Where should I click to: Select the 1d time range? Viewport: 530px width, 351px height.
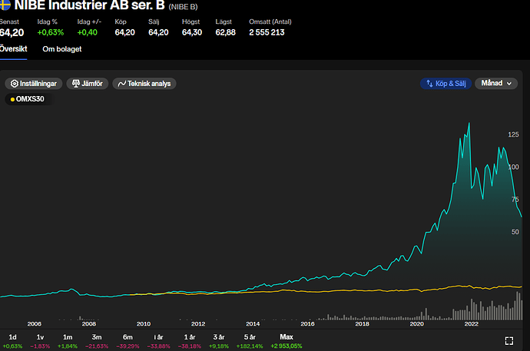click(12, 337)
